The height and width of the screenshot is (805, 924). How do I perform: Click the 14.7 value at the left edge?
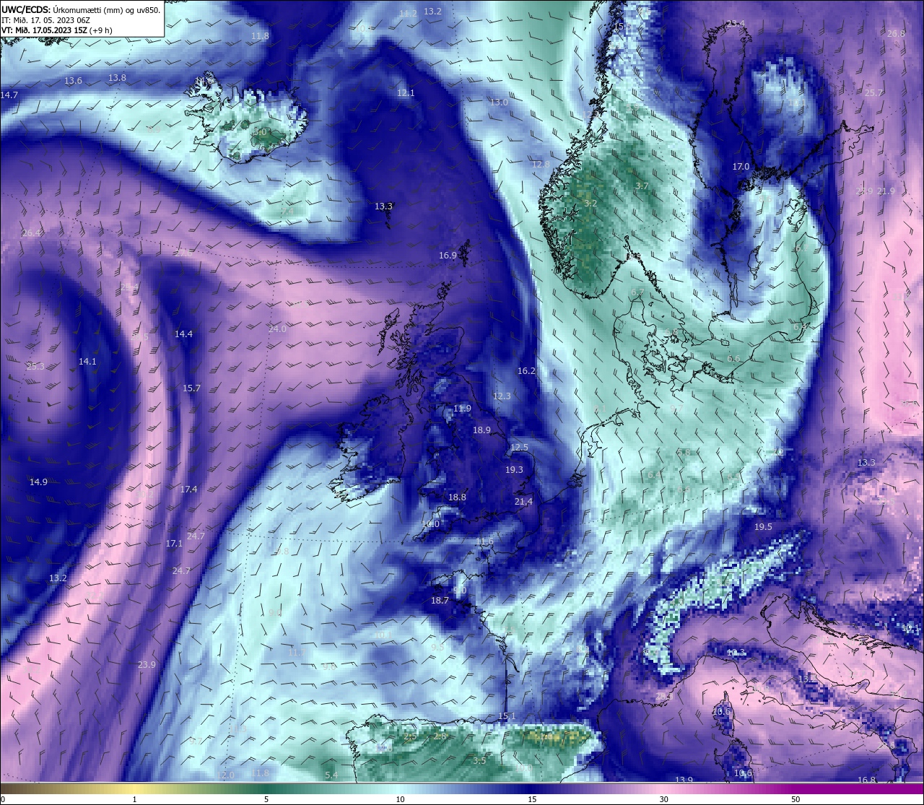(x=9, y=95)
